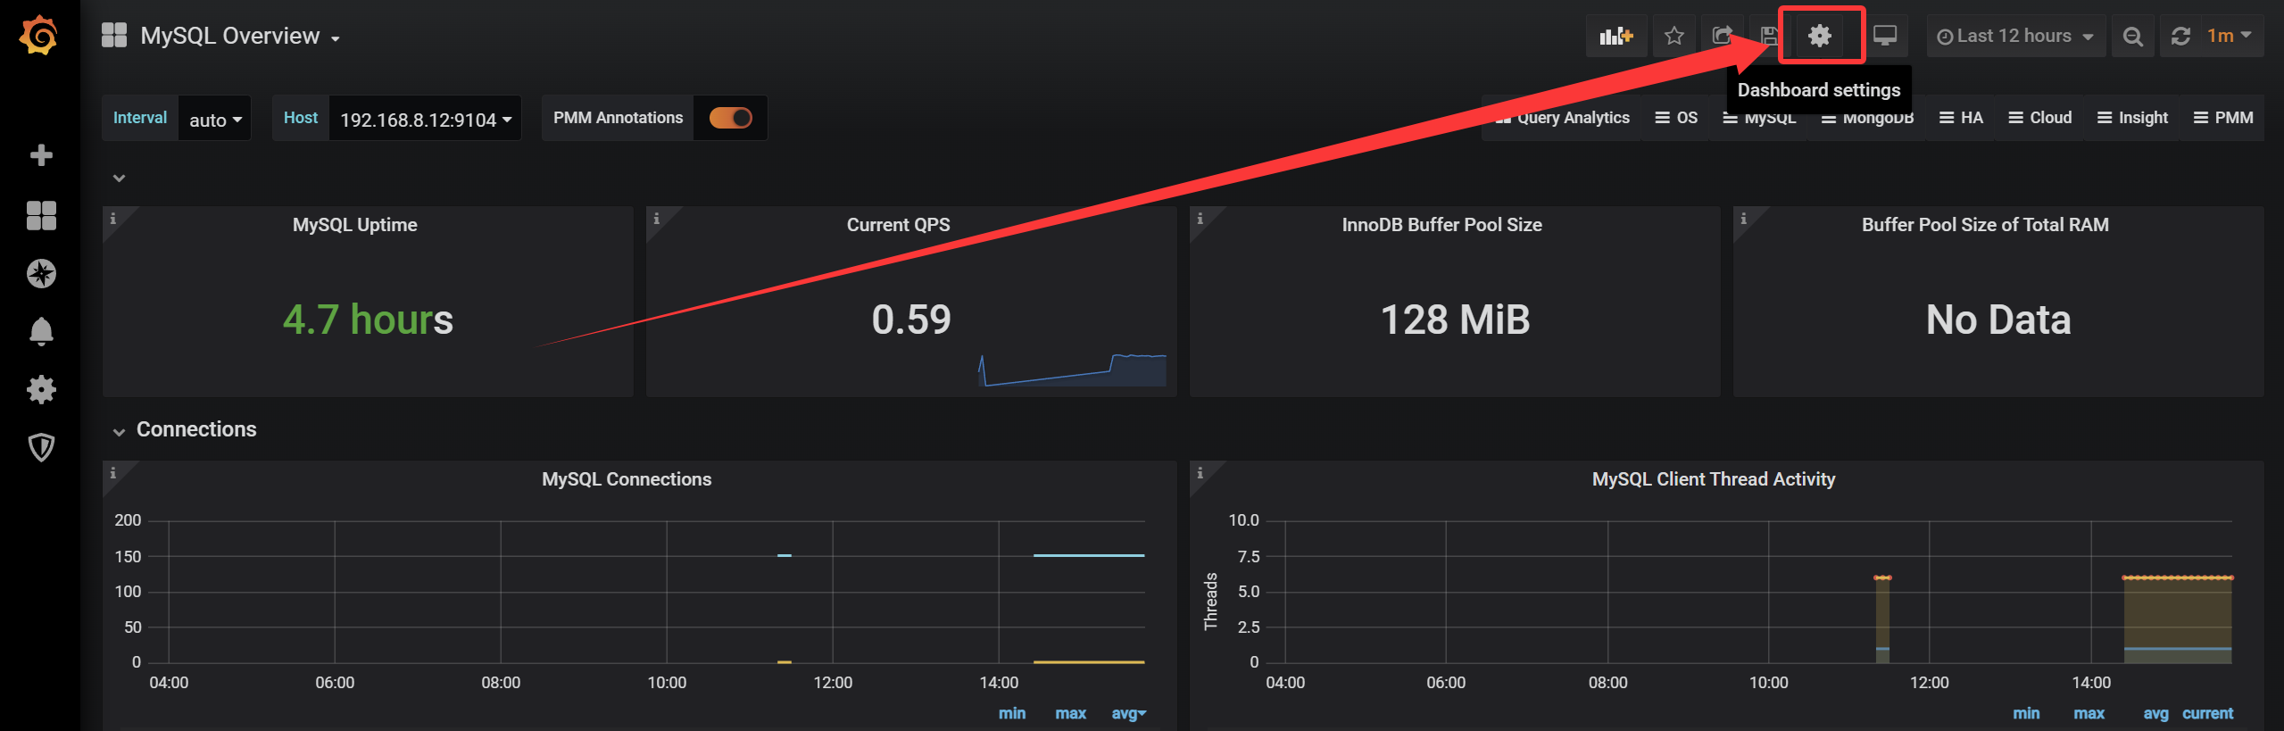2284x731 pixels.
Task: Click the Grafana logo in the sidebar
Action: pos(39,36)
